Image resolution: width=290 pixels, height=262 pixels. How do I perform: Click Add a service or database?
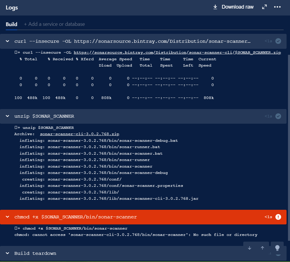55,24
